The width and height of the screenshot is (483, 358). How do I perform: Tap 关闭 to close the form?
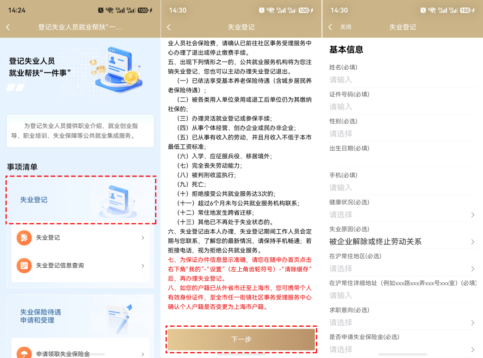tap(345, 27)
